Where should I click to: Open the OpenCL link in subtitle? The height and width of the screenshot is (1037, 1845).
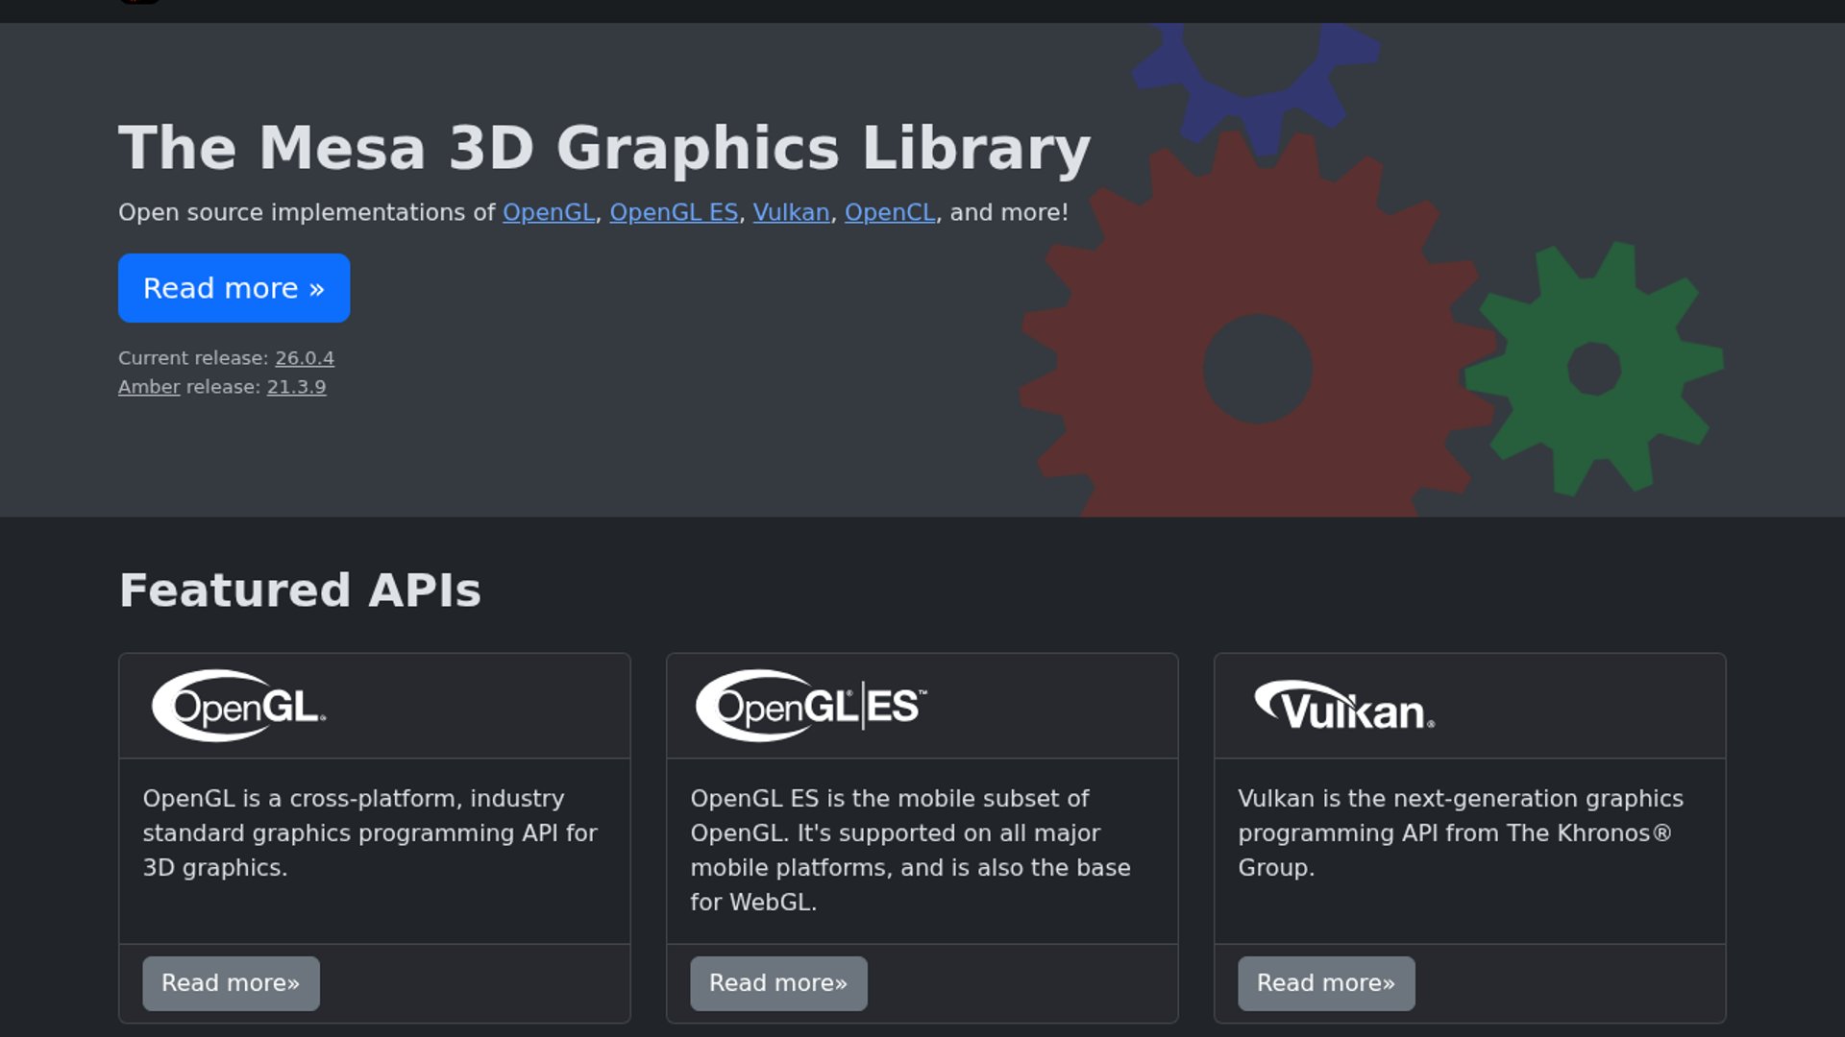(890, 212)
